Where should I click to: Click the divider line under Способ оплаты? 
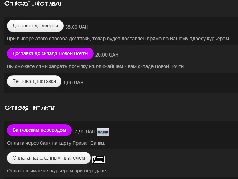(121, 114)
